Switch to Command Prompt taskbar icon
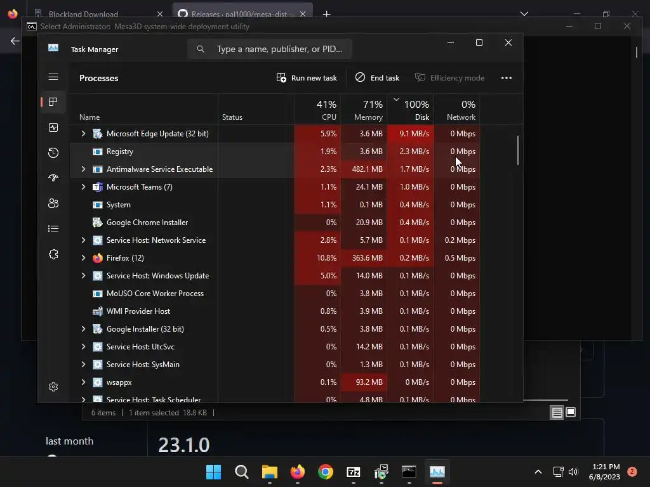 tap(409, 472)
